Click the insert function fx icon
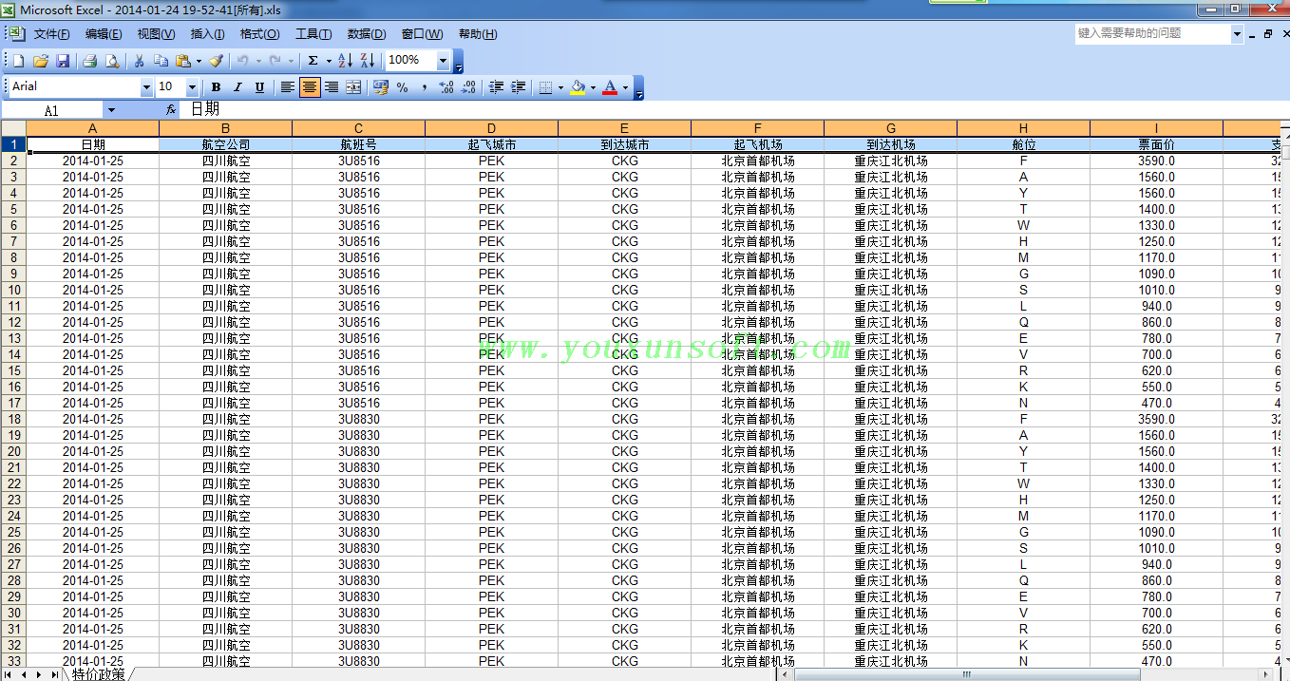This screenshot has height=681, width=1290. 170,110
